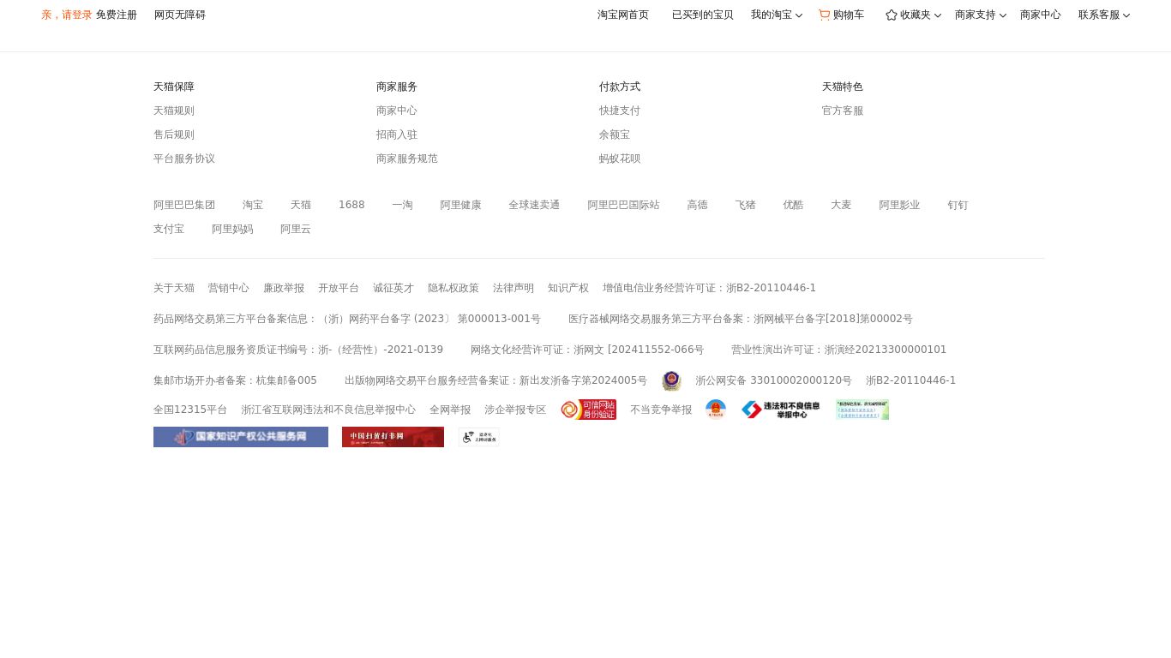Viewport: 1171px width, 658px height.
Task: Open the 1688 link
Action: tap(351, 205)
